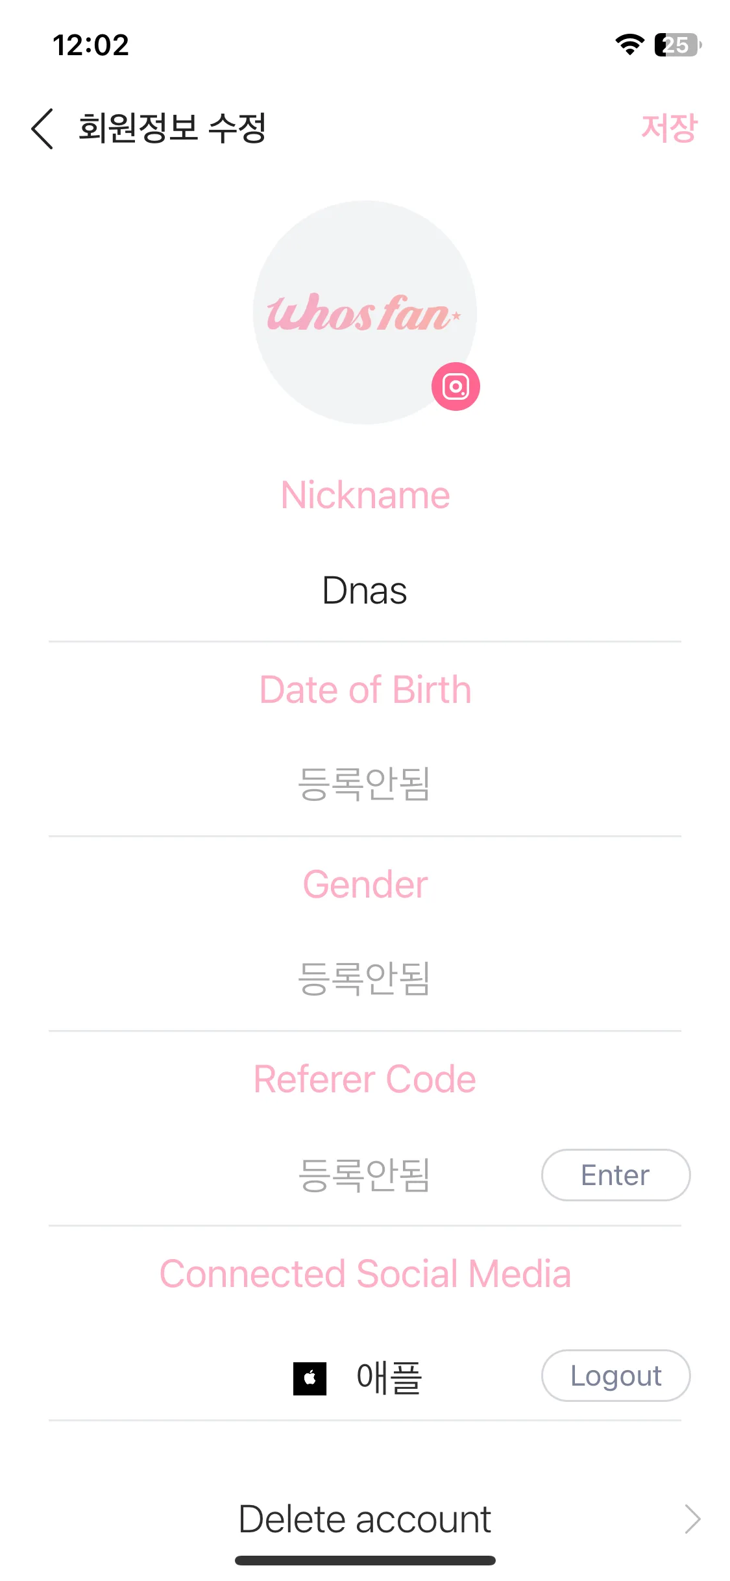This screenshot has width=730, height=1581.
Task: Tap the Referer Code value text
Action: [x=365, y=1175]
